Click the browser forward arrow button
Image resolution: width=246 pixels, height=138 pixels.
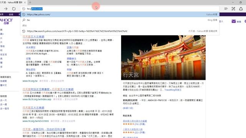(x=6, y=9)
